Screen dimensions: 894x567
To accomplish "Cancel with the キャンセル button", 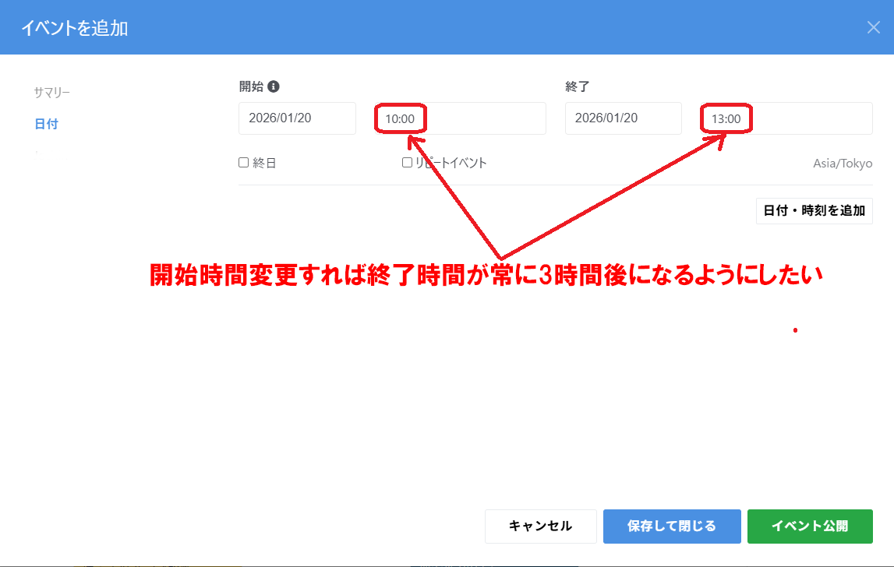I will pyautogui.click(x=540, y=526).
